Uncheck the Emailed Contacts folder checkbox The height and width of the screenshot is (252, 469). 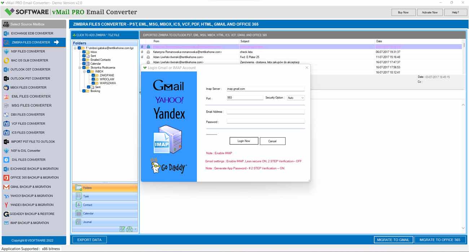(84, 60)
